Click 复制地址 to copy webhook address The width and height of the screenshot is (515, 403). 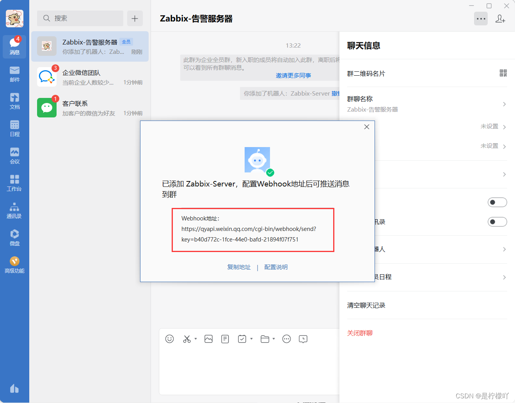[239, 267]
